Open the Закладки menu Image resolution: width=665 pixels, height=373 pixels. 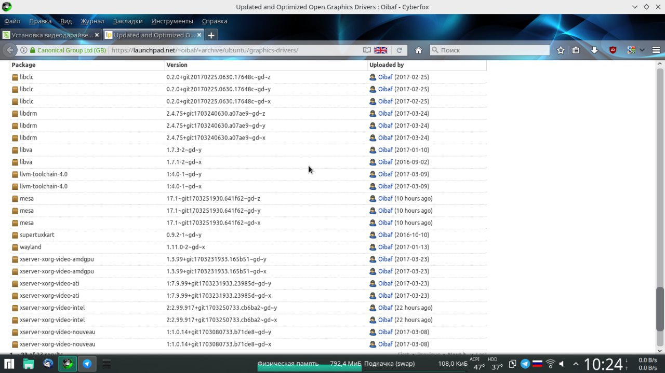click(x=128, y=21)
